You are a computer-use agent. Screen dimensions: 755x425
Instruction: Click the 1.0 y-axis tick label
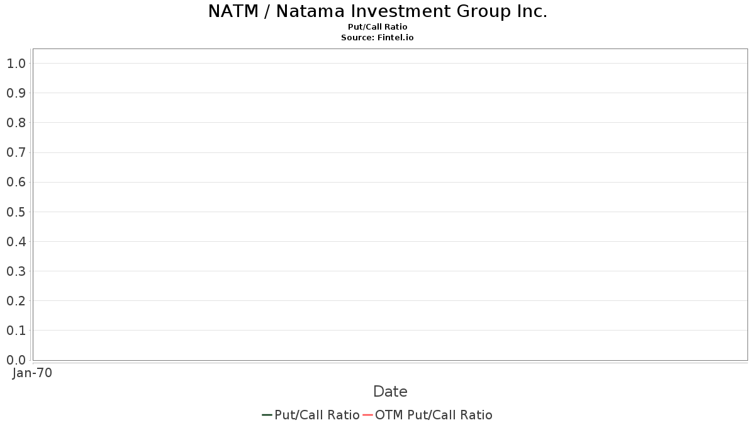tap(16, 64)
